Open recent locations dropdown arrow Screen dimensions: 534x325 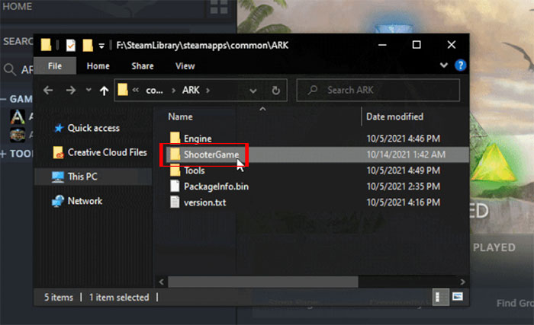[88, 90]
